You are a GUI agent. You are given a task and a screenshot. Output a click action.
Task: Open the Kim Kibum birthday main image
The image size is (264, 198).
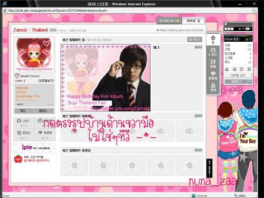tap(106, 78)
